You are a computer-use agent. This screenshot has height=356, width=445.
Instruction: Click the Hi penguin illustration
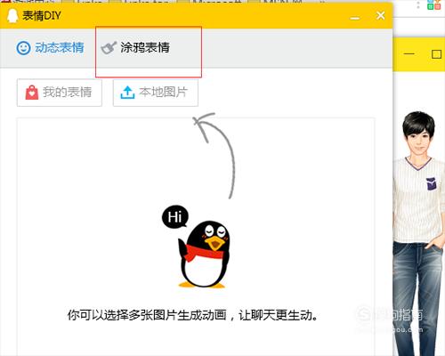197,247
